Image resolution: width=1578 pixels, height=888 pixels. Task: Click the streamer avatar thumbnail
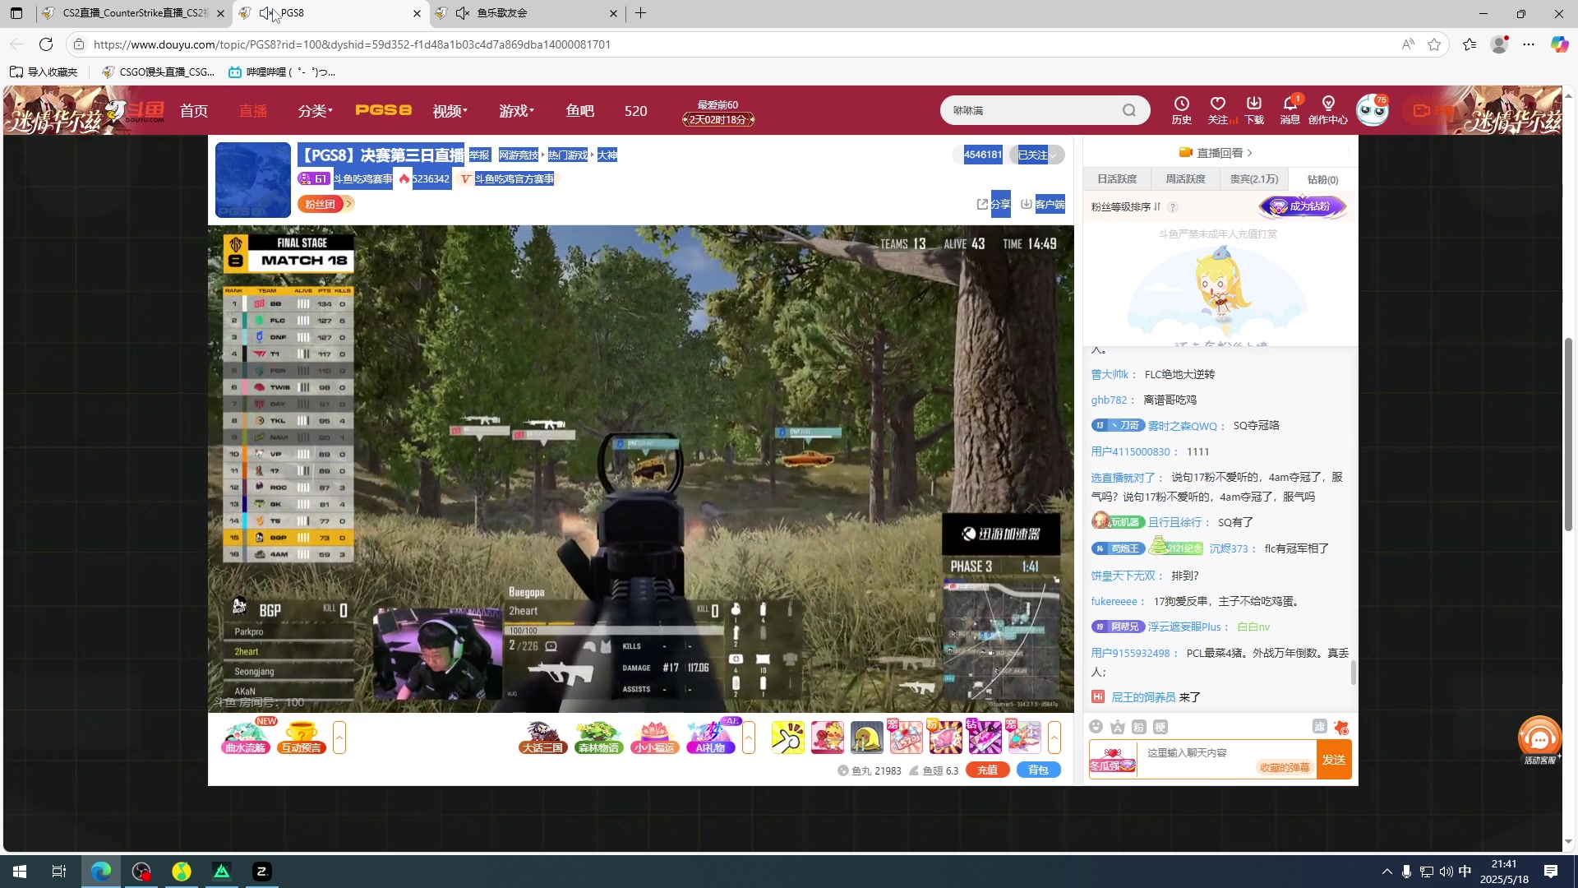253,180
